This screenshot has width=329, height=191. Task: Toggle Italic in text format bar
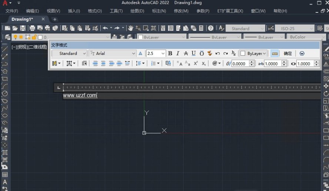(x=178, y=53)
